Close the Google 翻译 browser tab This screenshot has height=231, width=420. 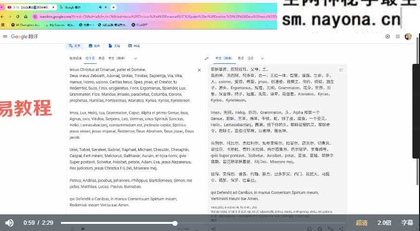tap(106, 7)
